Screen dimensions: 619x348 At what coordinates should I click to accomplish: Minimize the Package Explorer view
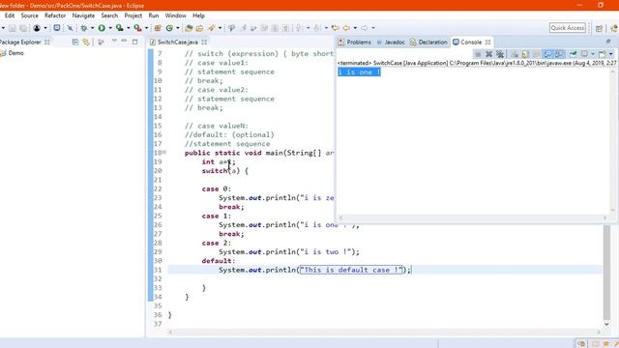pyautogui.click(x=124, y=42)
